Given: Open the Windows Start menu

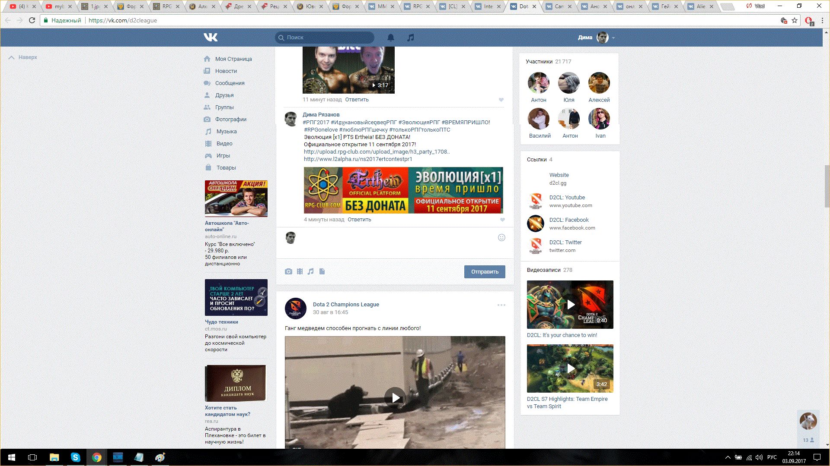Looking at the screenshot, I should [12, 457].
